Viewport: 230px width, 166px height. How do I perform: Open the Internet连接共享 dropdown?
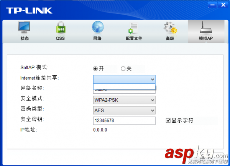click(124, 79)
